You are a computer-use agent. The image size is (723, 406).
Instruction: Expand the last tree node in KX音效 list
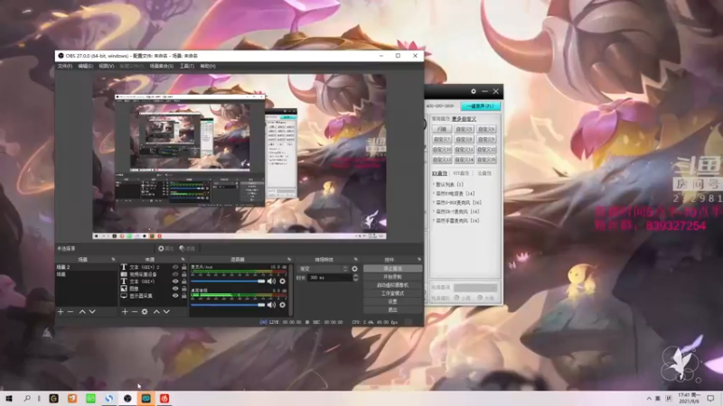click(x=434, y=220)
